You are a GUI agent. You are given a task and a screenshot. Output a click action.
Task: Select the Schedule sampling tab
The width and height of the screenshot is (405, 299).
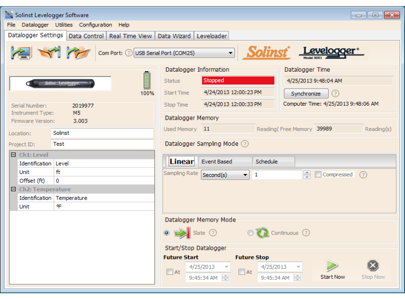pyautogui.click(x=273, y=161)
